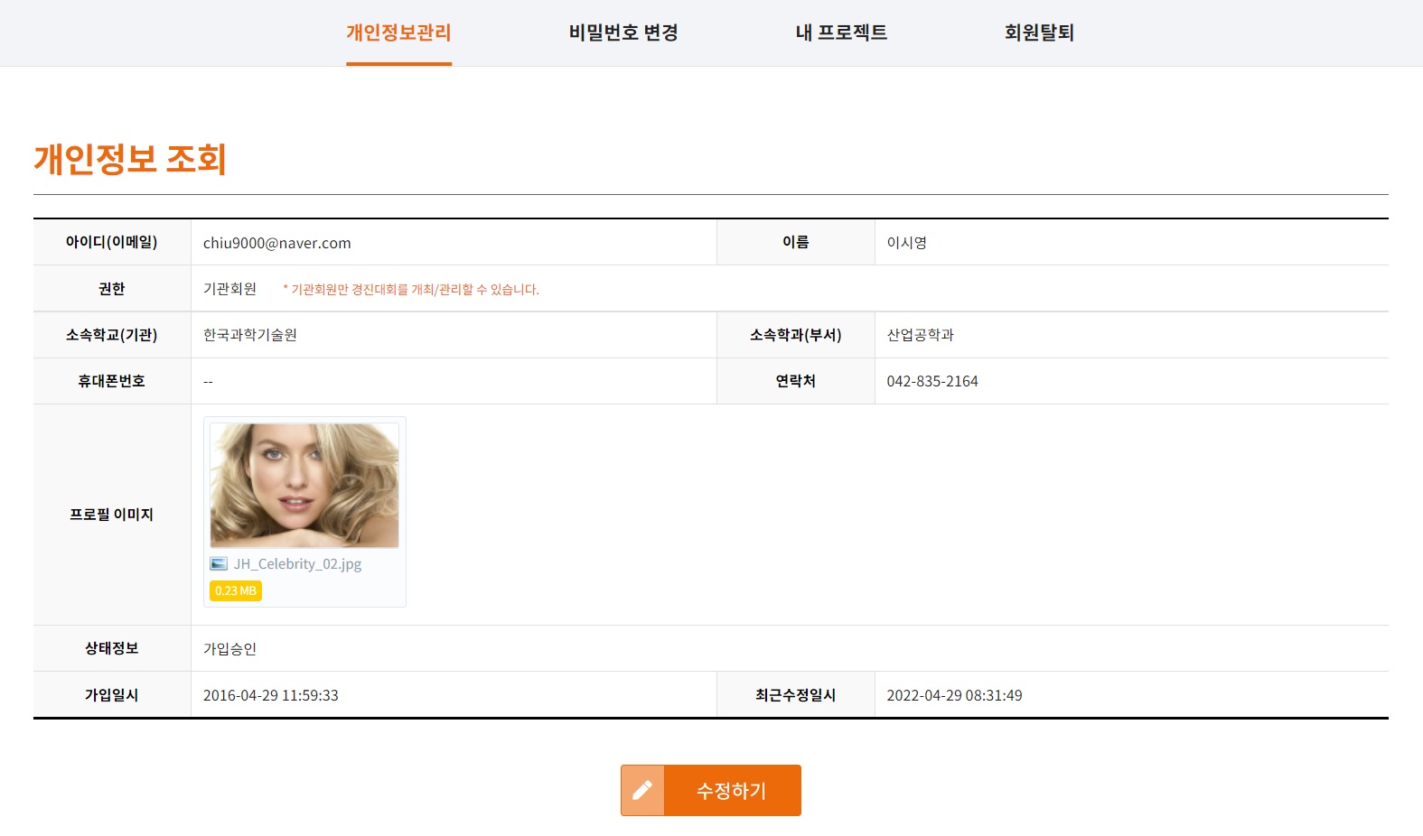The height and width of the screenshot is (836, 1423).
Task: Click the department value 산업공학과
Action: [x=920, y=335]
